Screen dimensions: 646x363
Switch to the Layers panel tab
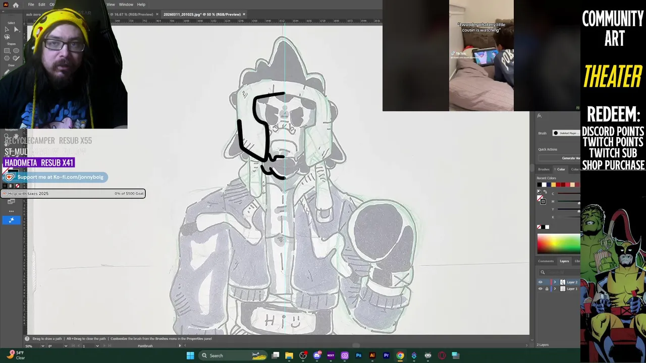(x=564, y=261)
